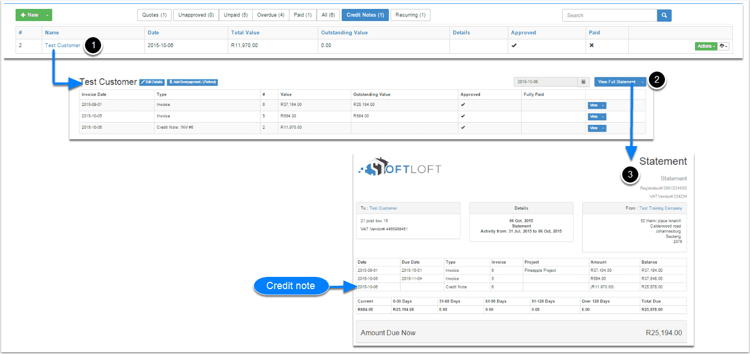Viewport: 750px width, 354px height.
Task: Click the cloud download icon in the Actions column
Action: pyautogui.click(x=723, y=46)
